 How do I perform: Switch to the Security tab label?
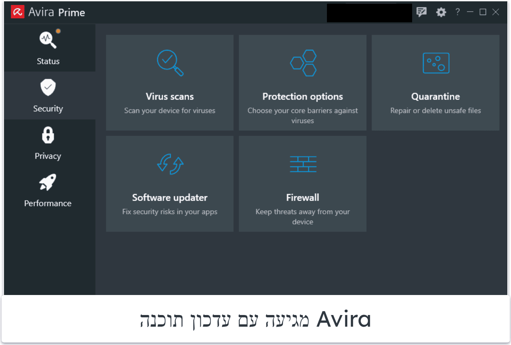point(48,109)
